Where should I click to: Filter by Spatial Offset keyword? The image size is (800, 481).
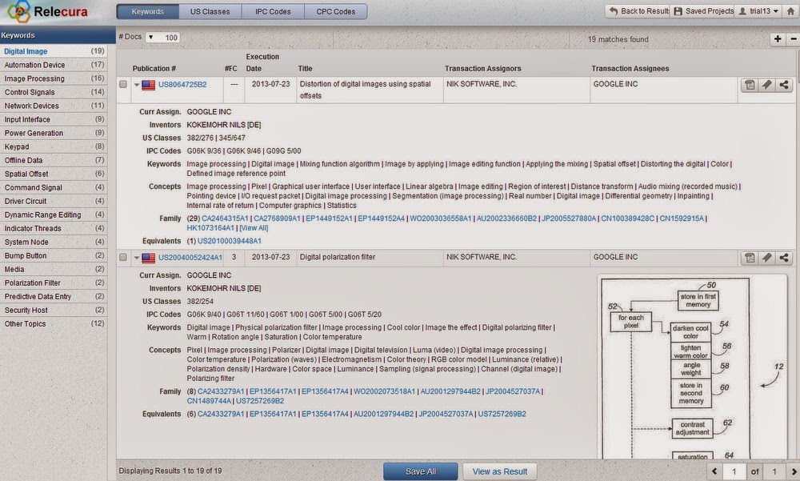(x=54, y=174)
